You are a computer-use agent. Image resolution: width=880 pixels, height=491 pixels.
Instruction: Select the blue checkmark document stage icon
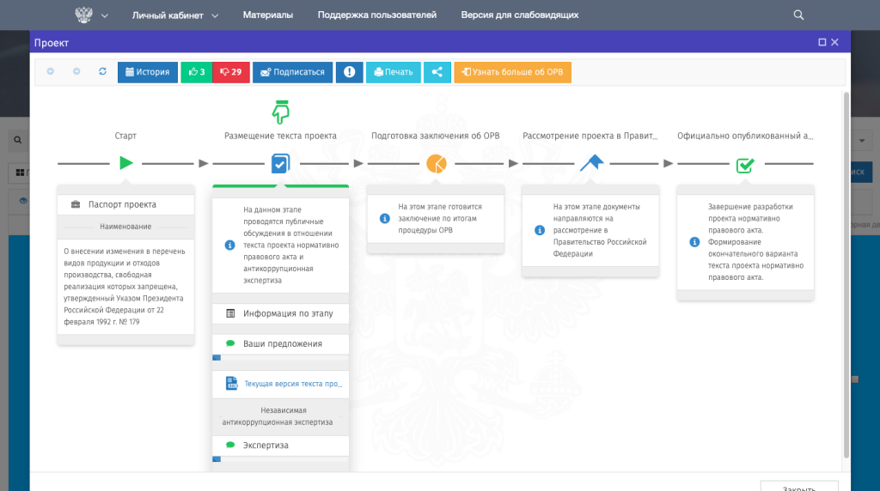280,163
